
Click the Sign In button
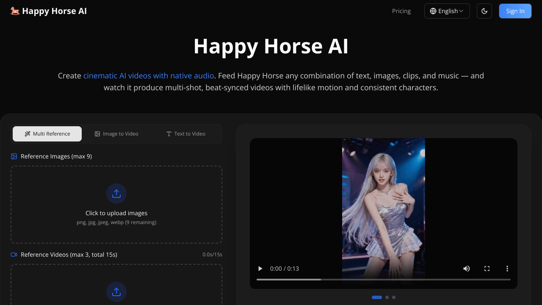[x=515, y=11]
